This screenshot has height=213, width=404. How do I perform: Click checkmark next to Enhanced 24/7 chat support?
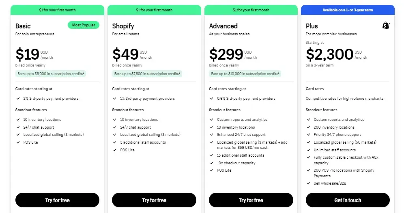click(x=212, y=135)
